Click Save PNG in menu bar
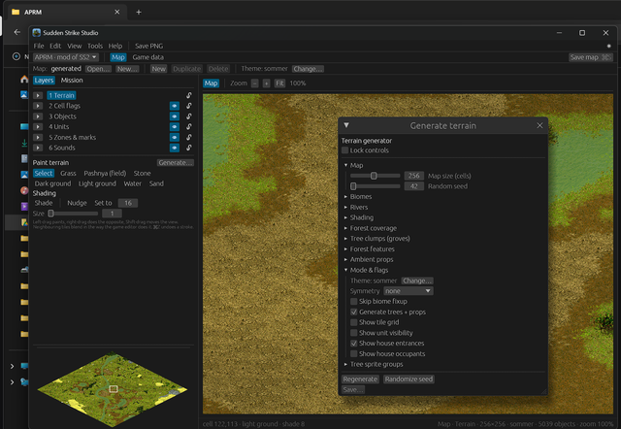This screenshot has width=621, height=429. (148, 46)
